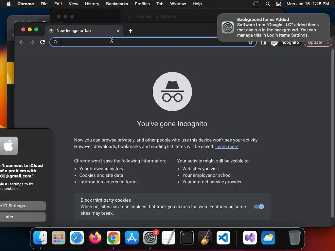Close the New Incognito Tab

118,31
